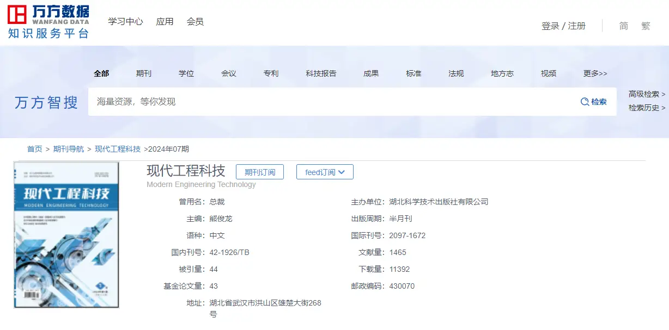Select the 专利 search tab
Image resolution: width=669 pixels, height=330 pixels.
[x=271, y=73]
